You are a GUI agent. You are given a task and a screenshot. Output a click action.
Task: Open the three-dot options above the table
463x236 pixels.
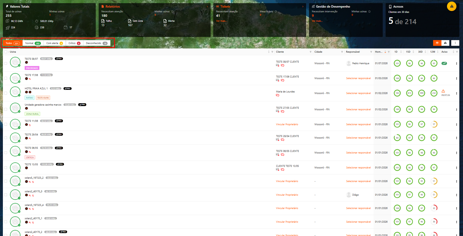[455, 43]
